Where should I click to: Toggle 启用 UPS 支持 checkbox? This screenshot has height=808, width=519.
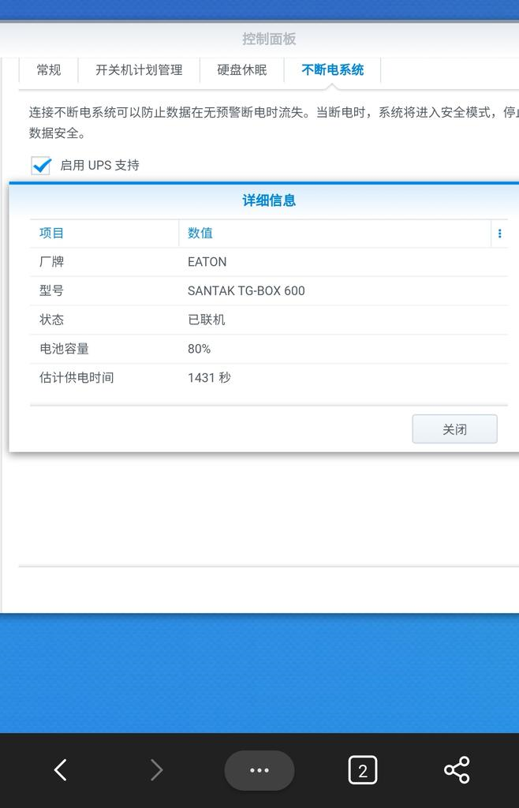click(x=41, y=166)
